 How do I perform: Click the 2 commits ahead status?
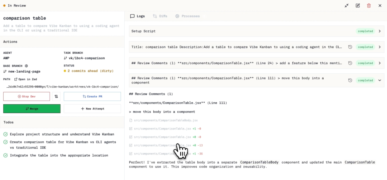(x=89, y=71)
